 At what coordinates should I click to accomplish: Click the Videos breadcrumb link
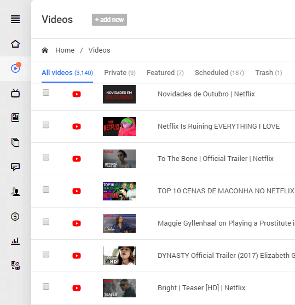click(x=99, y=50)
